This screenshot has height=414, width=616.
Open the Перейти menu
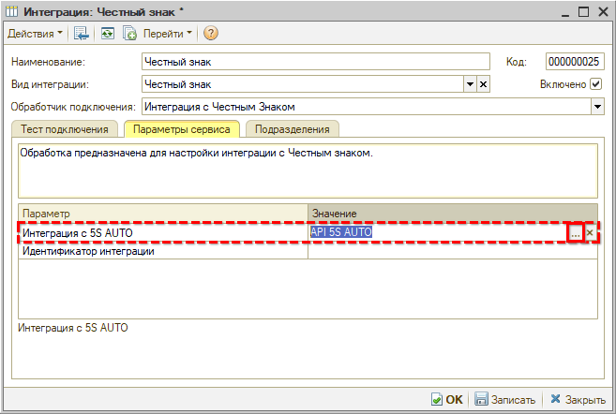click(x=168, y=33)
